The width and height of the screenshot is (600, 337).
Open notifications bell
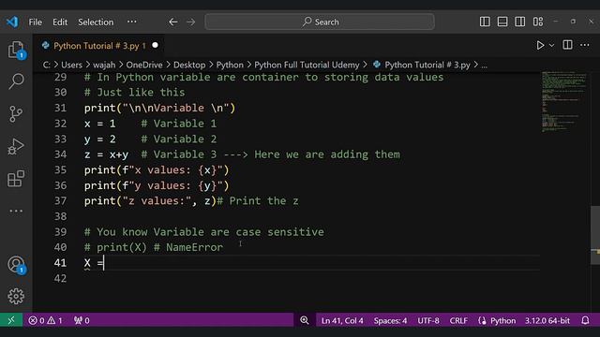point(585,320)
